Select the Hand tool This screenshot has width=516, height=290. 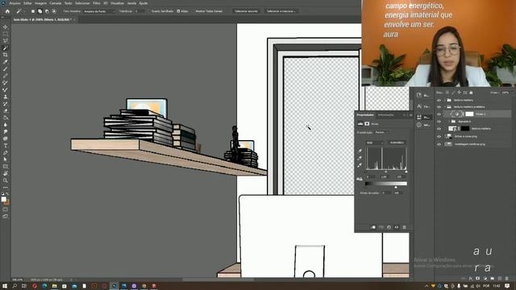click(6, 173)
